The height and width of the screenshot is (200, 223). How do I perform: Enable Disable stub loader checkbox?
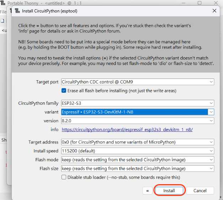click(64, 177)
